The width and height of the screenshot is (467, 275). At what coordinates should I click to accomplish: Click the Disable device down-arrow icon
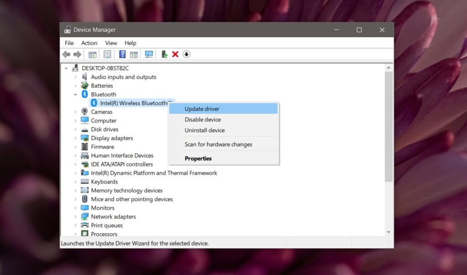pos(187,55)
